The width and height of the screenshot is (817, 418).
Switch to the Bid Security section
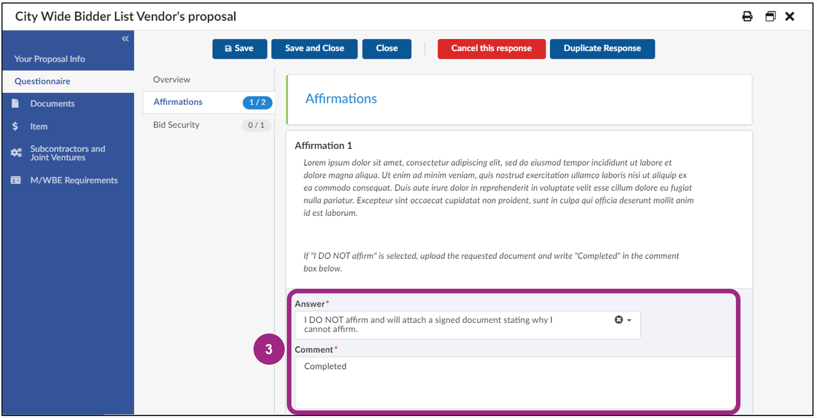pos(176,125)
